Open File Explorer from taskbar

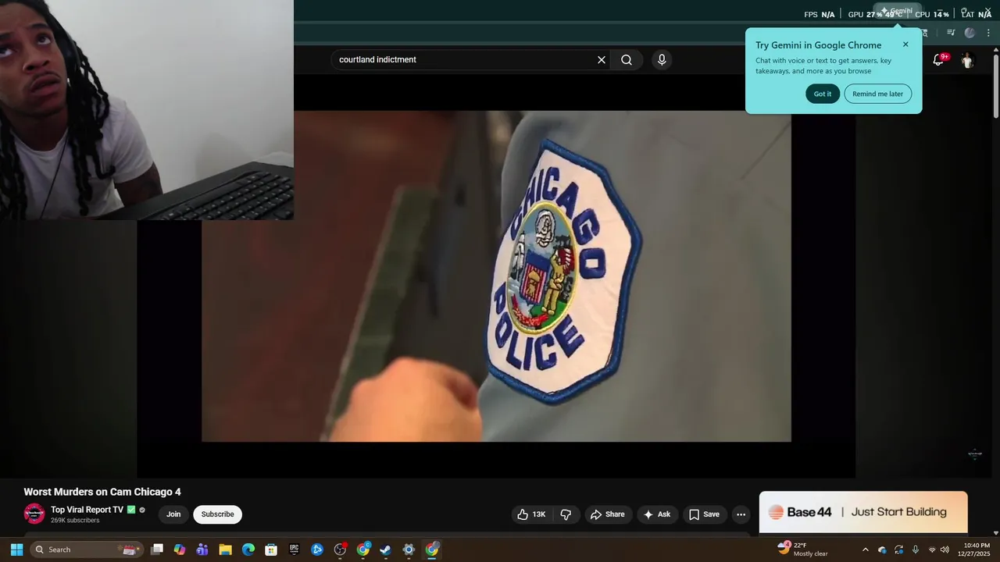[225, 550]
